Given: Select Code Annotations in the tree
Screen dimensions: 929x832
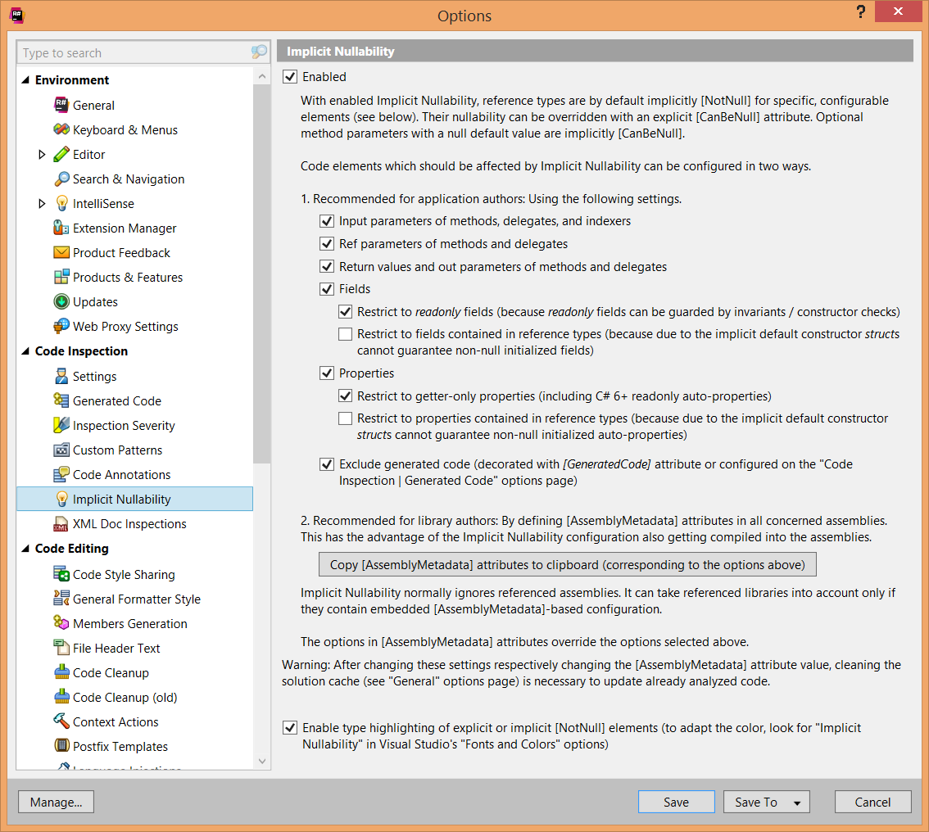Looking at the screenshot, I should click(x=121, y=474).
